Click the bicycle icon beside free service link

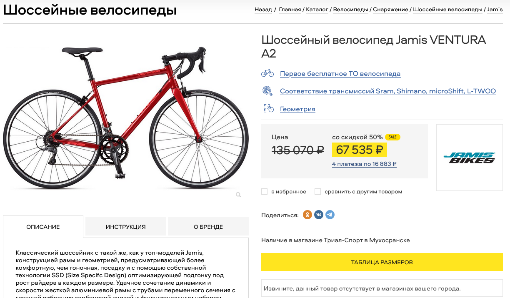(x=267, y=73)
